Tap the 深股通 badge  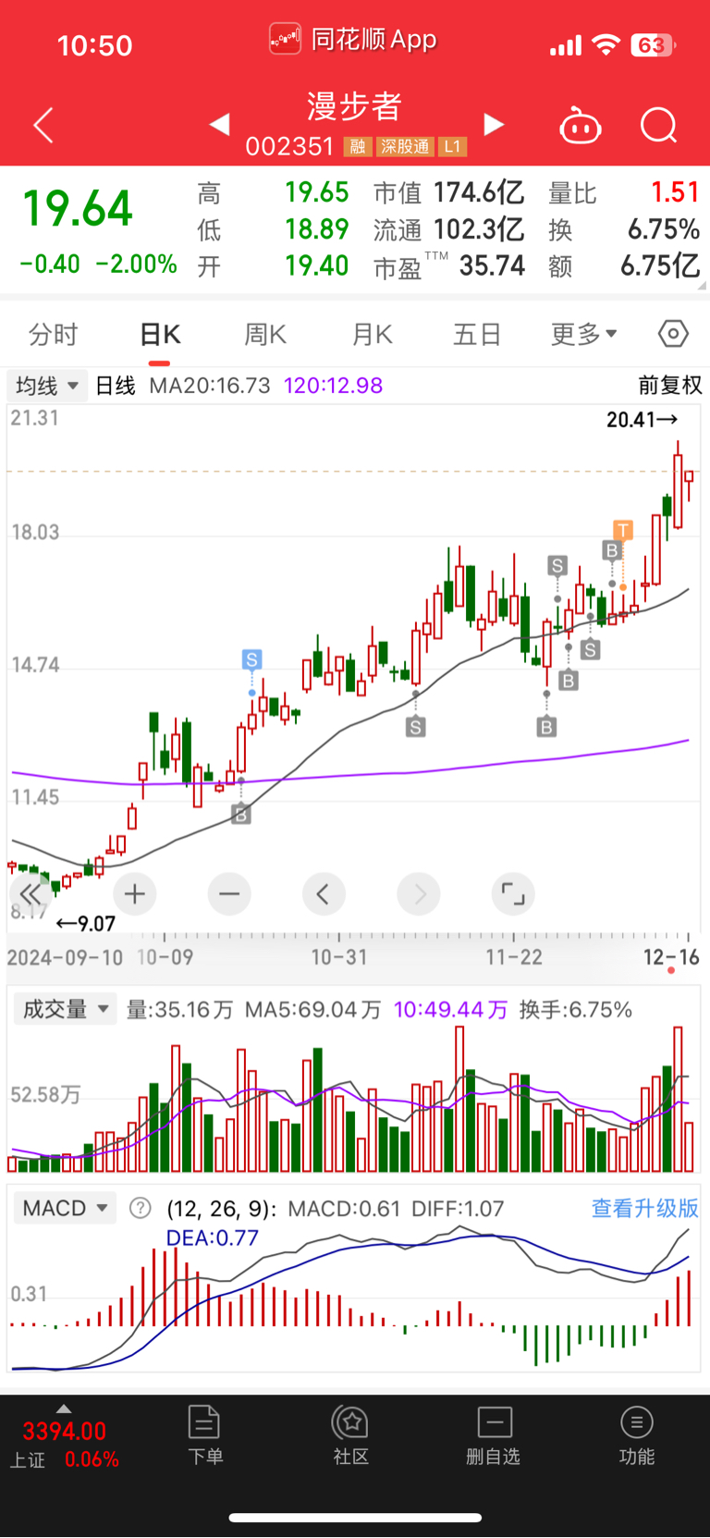click(x=405, y=146)
